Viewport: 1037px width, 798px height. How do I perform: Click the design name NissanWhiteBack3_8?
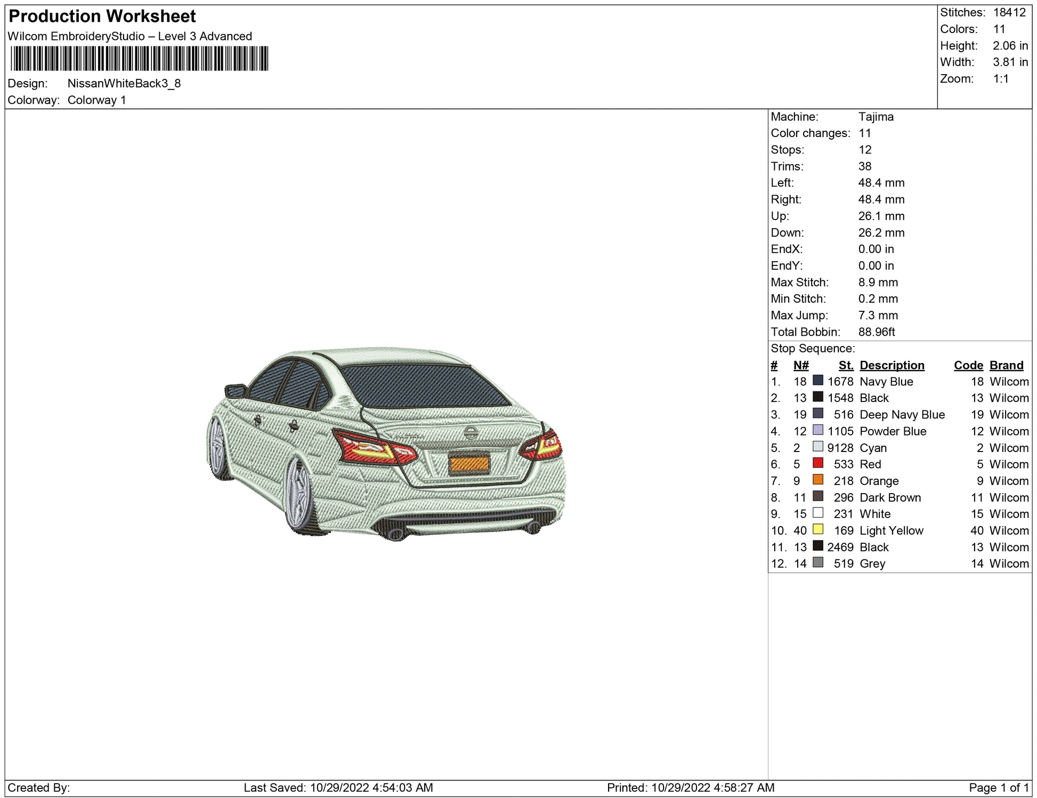(124, 84)
